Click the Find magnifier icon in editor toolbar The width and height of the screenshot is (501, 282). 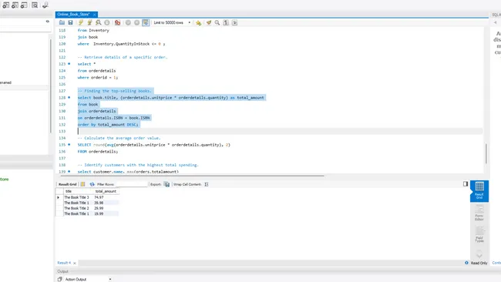click(217, 22)
